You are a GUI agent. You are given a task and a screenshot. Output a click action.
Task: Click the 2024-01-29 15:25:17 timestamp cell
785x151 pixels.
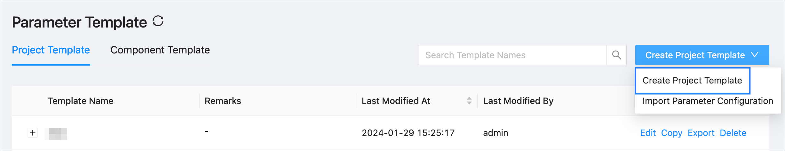coord(408,133)
